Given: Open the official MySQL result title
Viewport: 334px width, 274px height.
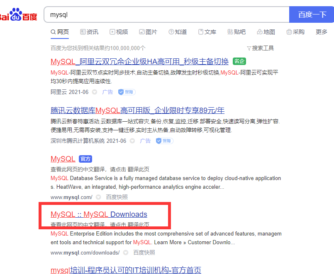Looking at the screenshot, I should (63, 159).
